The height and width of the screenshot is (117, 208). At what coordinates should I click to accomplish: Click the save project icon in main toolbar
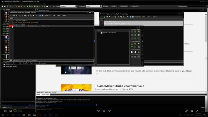(7, 6)
